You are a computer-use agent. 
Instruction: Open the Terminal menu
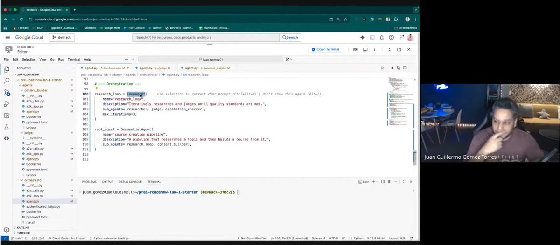(x=74, y=60)
